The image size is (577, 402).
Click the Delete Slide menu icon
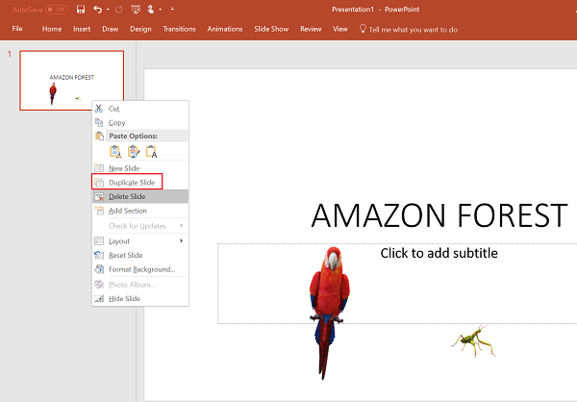(x=99, y=196)
